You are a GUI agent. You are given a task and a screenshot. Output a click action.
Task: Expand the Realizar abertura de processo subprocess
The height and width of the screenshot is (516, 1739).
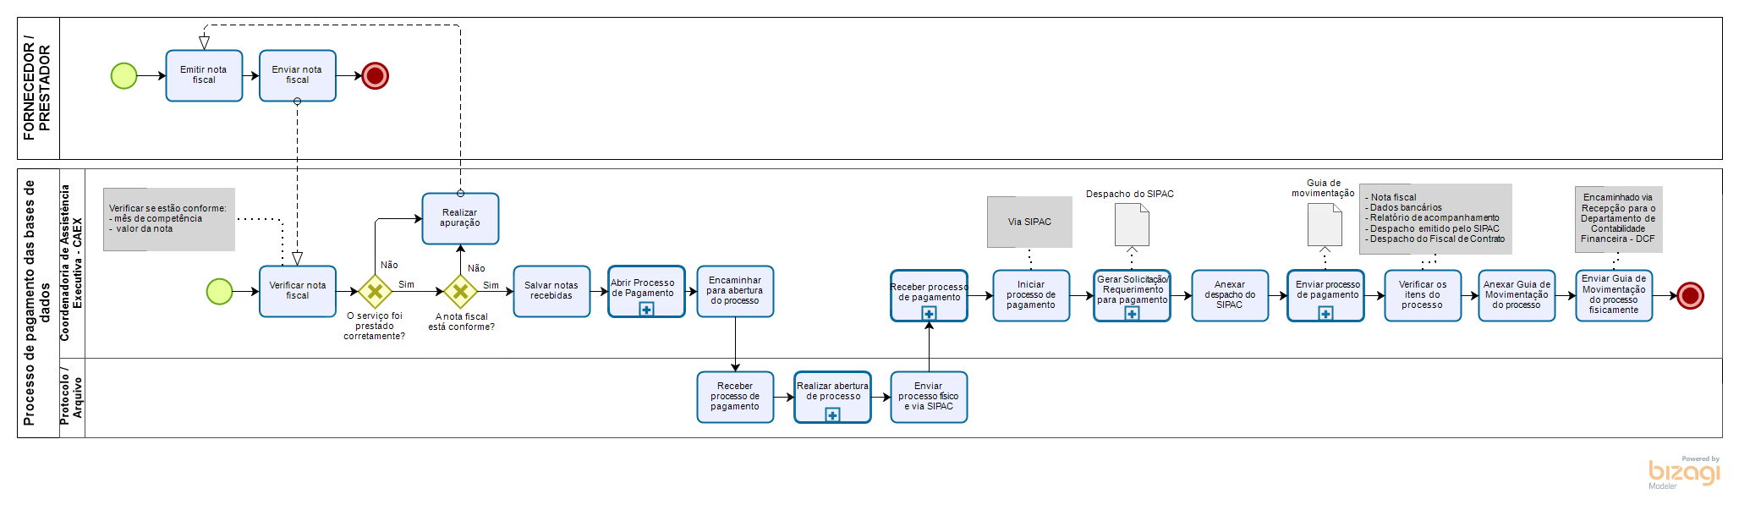click(832, 414)
